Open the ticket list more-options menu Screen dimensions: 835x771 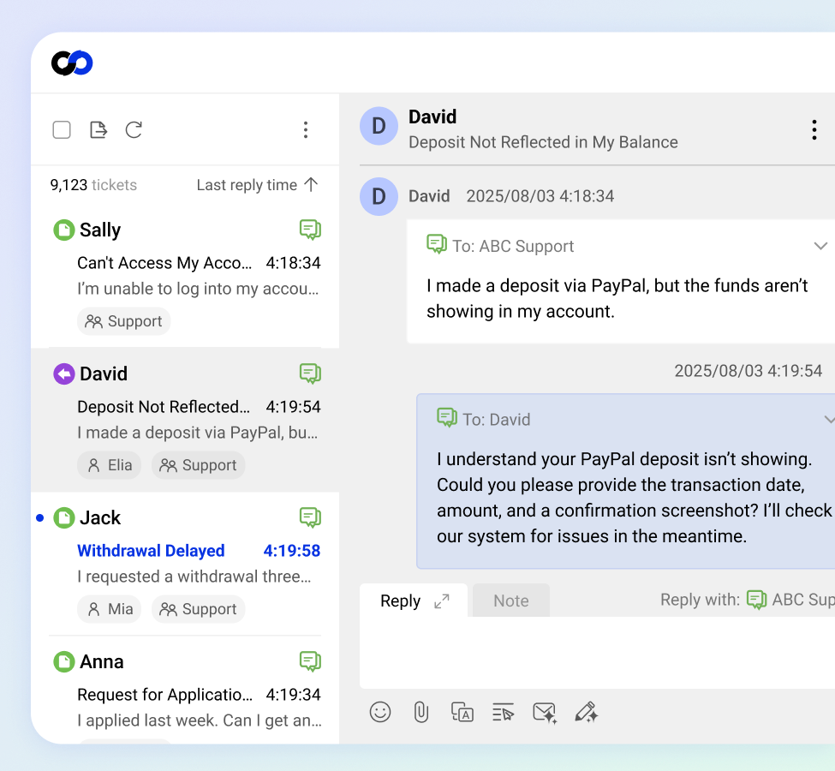pos(306,129)
